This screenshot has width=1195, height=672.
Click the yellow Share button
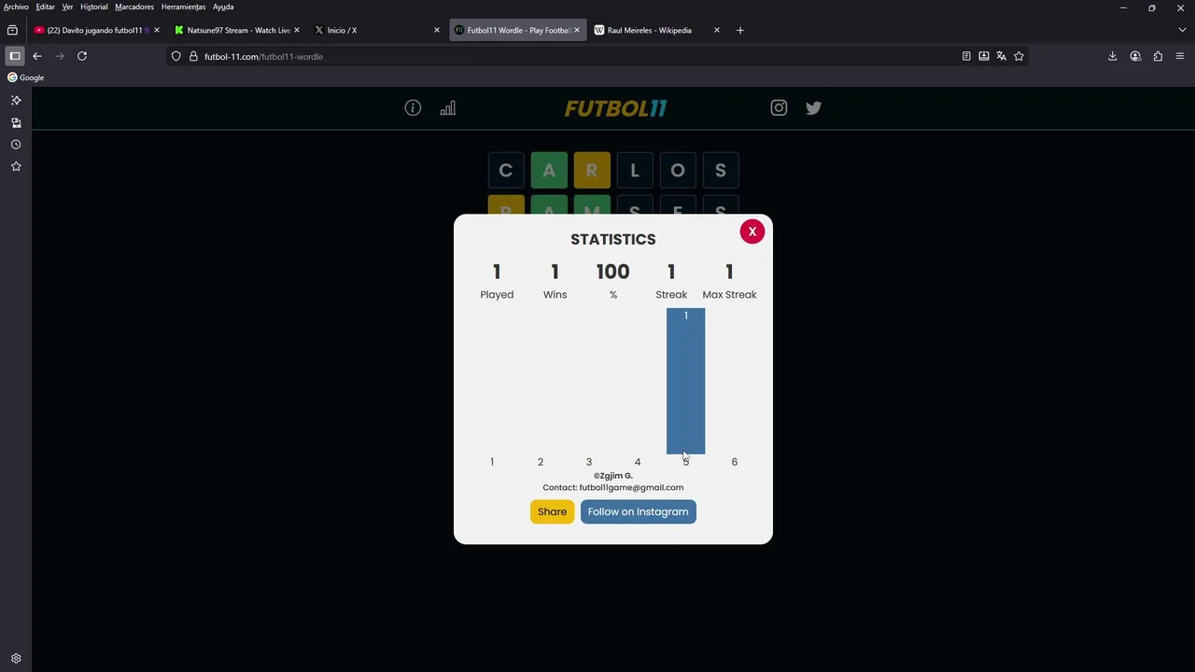click(552, 511)
